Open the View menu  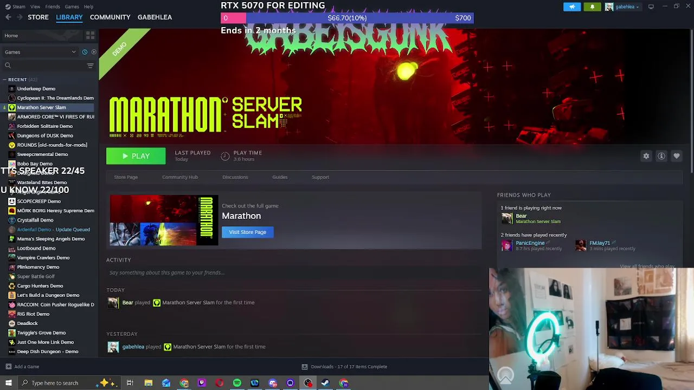[35, 6]
